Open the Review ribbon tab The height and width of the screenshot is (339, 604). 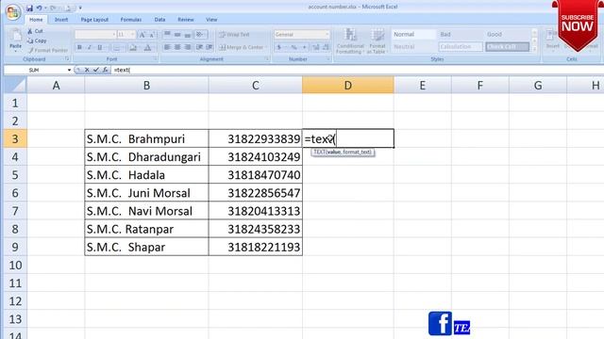click(185, 20)
